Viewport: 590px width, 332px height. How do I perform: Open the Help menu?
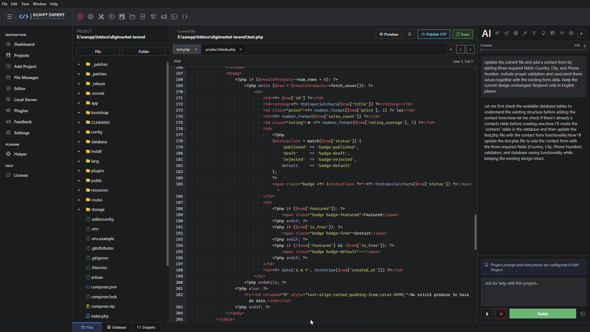pyautogui.click(x=54, y=4)
